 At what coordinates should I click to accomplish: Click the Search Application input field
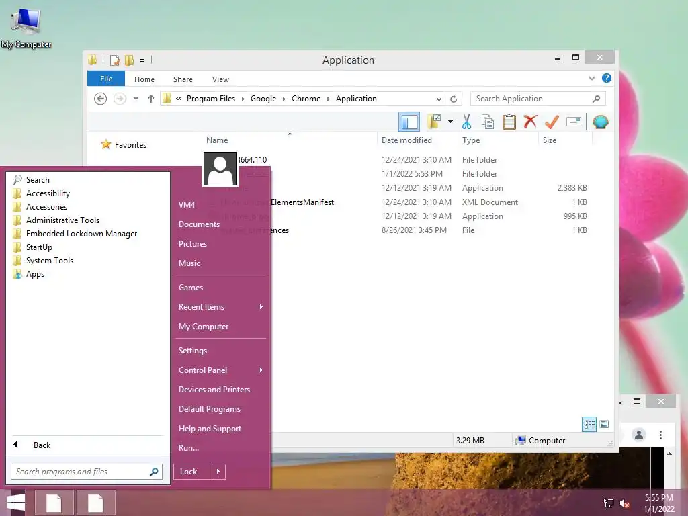[537, 99]
